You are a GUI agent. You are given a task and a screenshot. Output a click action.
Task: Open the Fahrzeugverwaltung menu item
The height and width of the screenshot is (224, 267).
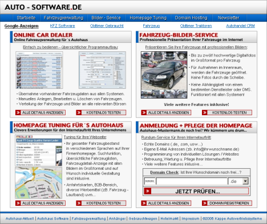(63, 18)
